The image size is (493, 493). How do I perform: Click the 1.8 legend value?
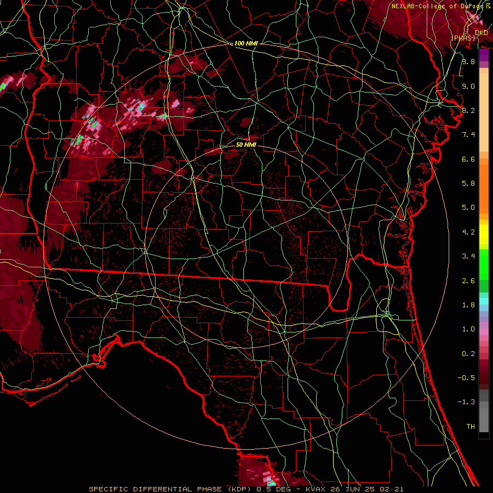[468, 305]
